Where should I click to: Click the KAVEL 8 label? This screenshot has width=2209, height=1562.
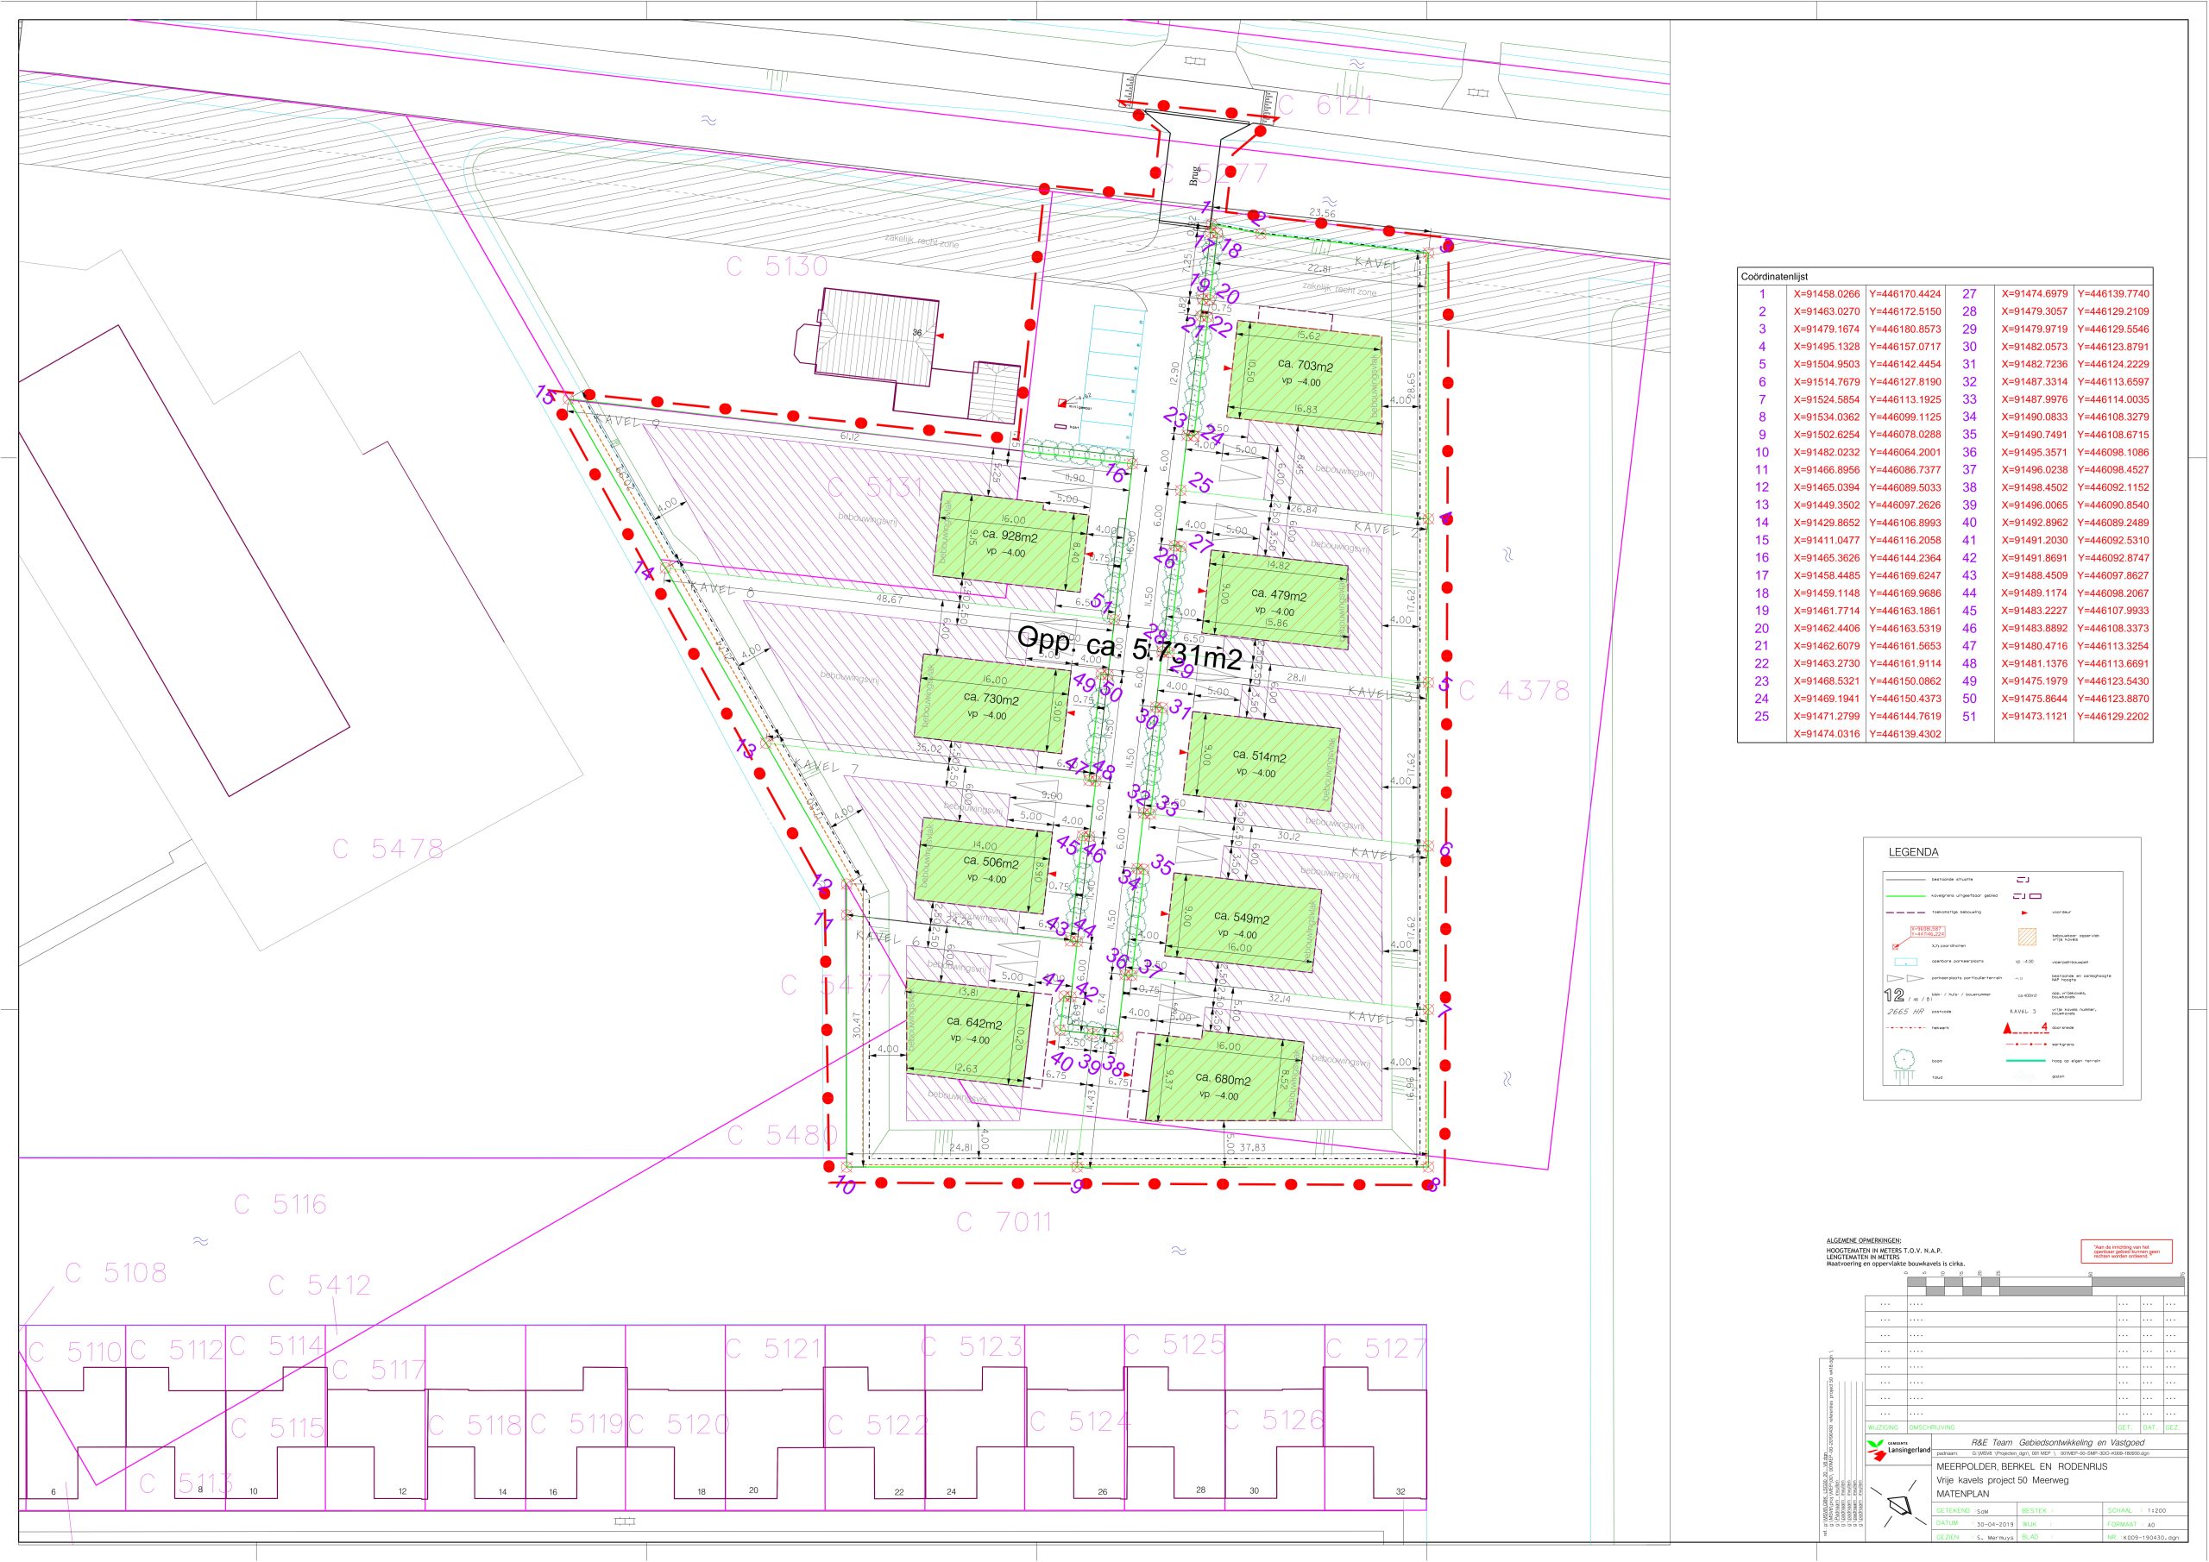(x=721, y=588)
